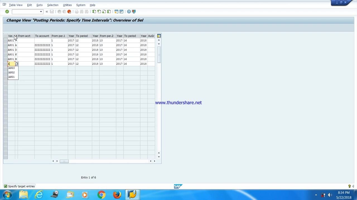The height and width of the screenshot is (200, 357).
Task: Click the Save diskette icon
Action: pos(52,12)
